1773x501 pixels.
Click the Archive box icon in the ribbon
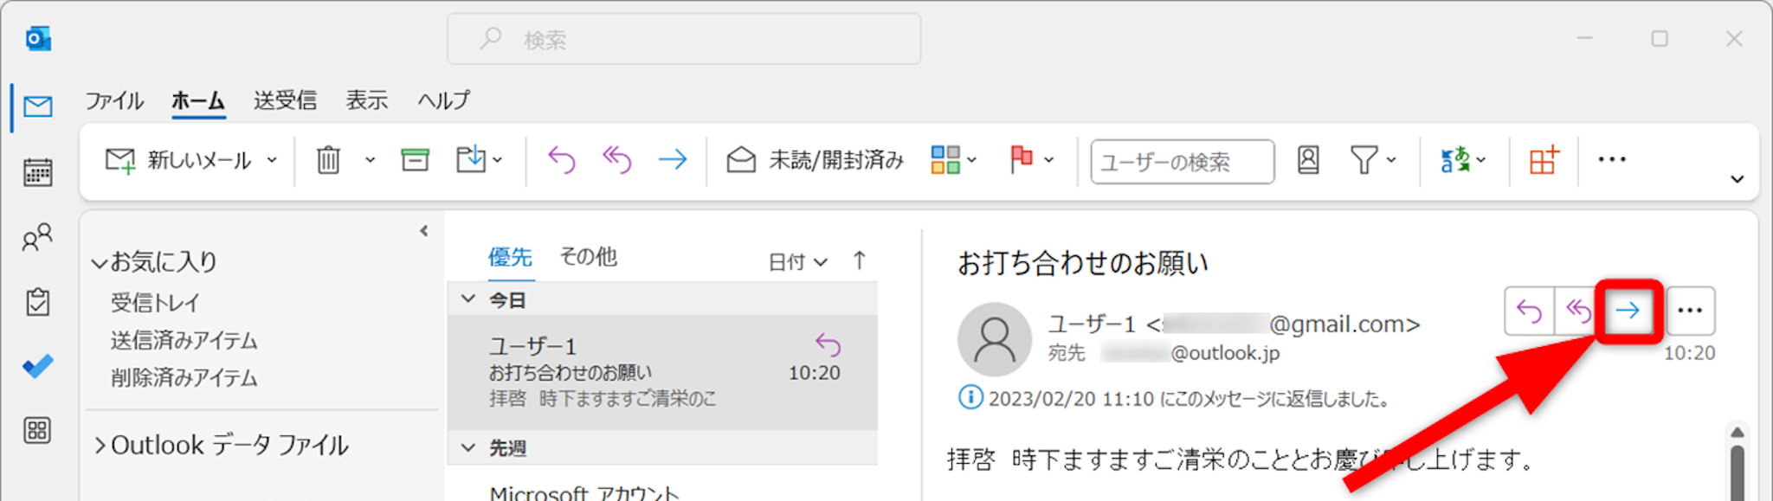point(415,160)
